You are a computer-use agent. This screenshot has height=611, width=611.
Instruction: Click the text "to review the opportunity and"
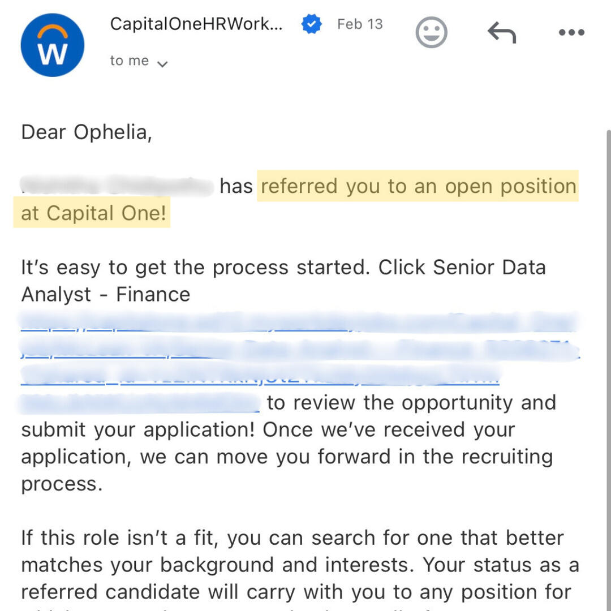tap(411, 402)
